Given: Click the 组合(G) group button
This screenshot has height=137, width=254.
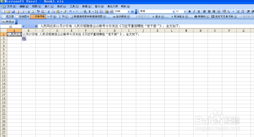Looking at the screenshot, I should tap(160, 17).
